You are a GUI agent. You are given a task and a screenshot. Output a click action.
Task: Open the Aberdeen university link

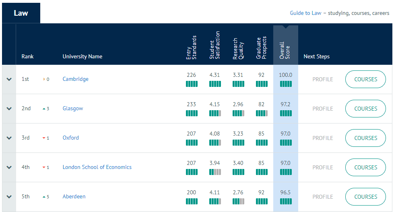(74, 196)
